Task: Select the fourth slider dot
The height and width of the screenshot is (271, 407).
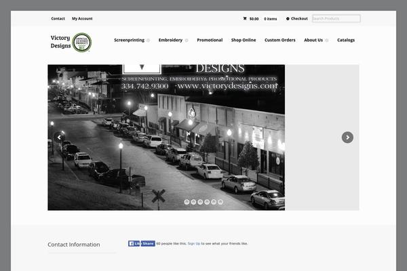Action: (x=207, y=202)
